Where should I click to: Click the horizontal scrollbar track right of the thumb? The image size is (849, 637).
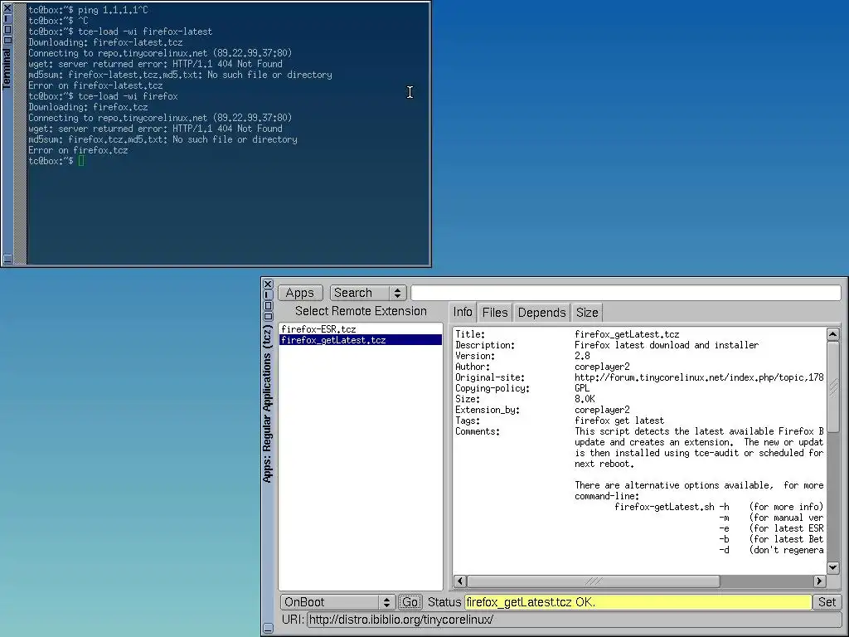pos(766,581)
